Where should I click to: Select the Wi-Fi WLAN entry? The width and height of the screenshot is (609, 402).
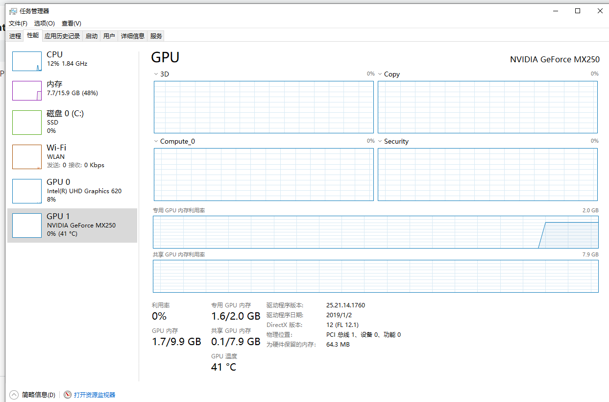(73, 157)
